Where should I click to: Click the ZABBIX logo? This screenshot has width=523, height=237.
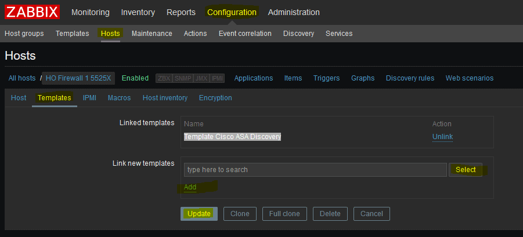pyautogui.click(x=33, y=12)
